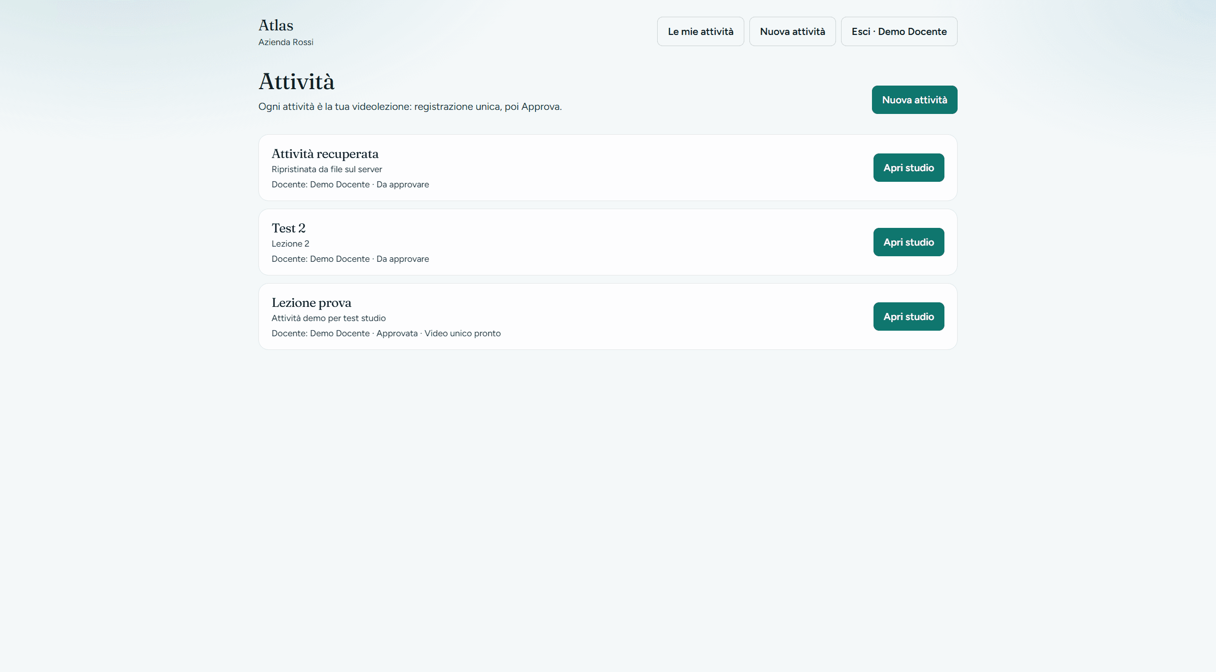The image size is (1216, 672).
Task: Click the Lezione prova title
Action: coord(311,303)
